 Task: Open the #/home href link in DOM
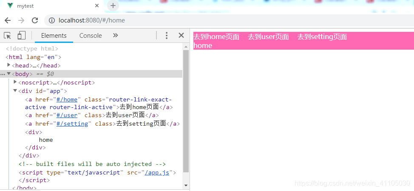pyautogui.click(x=67, y=100)
